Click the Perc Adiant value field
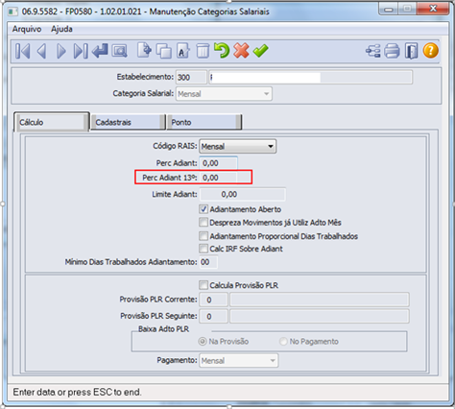 (x=219, y=163)
